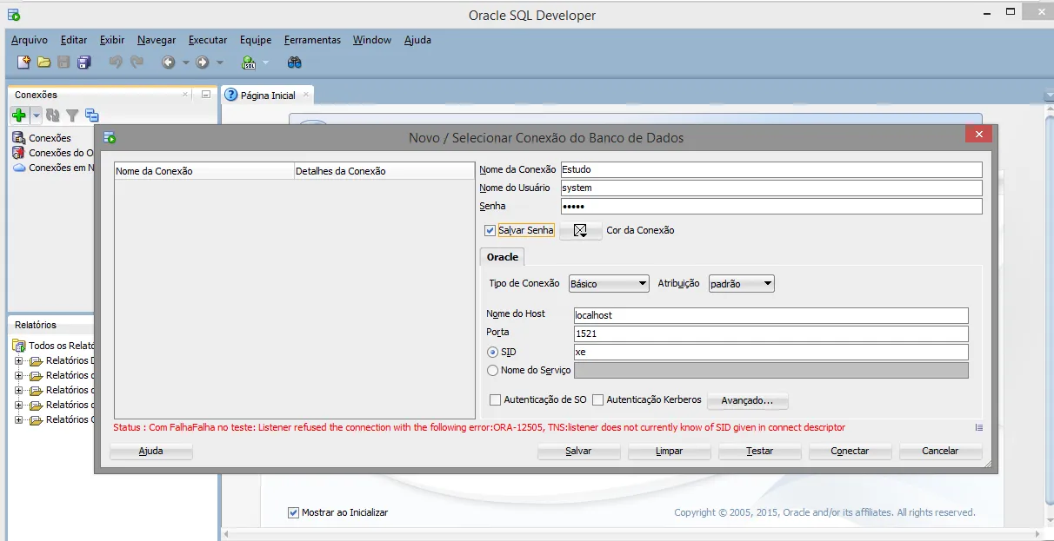
Task: Enable Autenticação de SO checkbox
Action: point(496,400)
